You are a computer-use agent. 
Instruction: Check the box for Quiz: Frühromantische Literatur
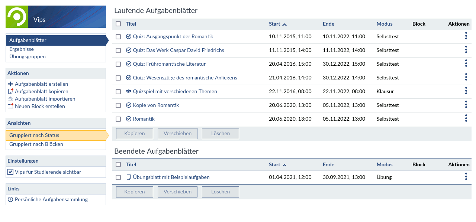(118, 64)
